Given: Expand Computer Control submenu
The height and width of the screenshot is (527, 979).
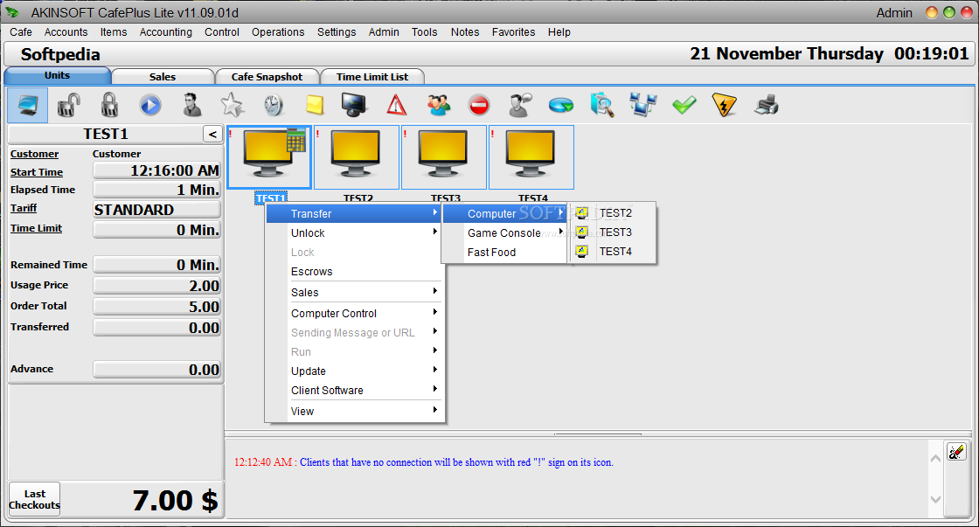Looking at the screenshot, I should (355, 314).
